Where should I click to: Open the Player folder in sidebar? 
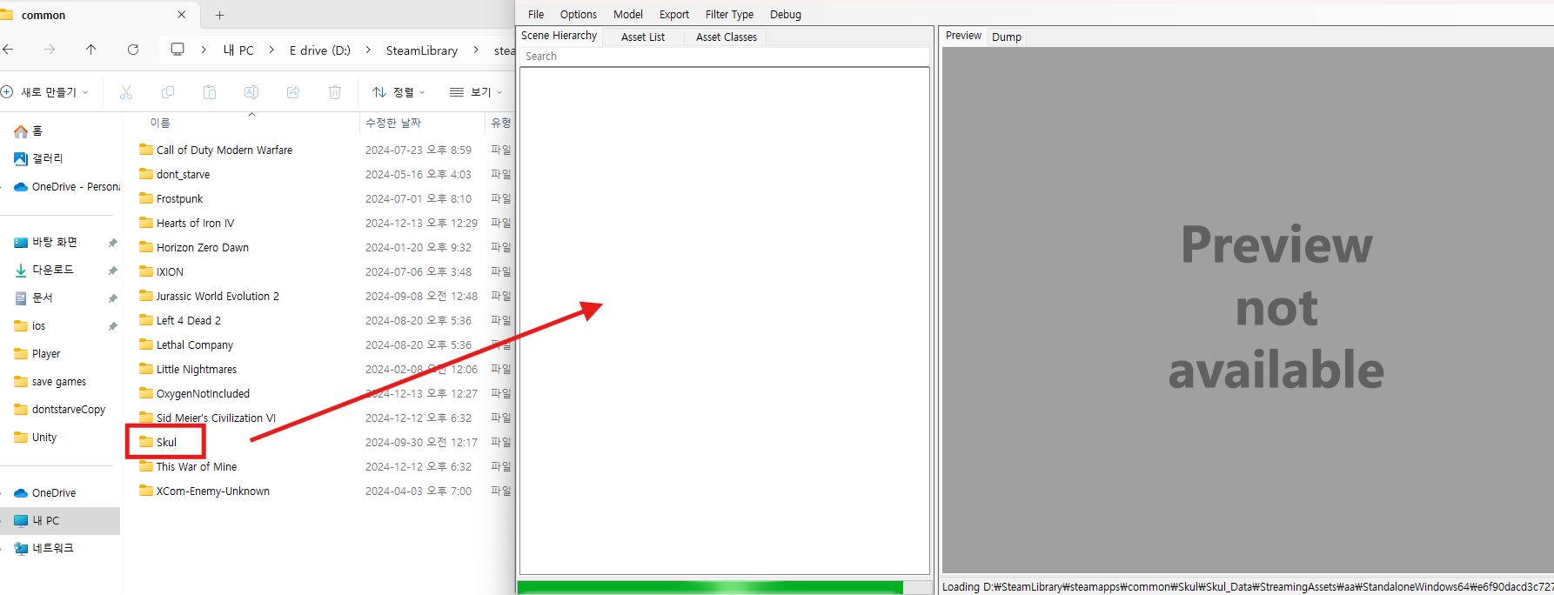tap(37, 354)
